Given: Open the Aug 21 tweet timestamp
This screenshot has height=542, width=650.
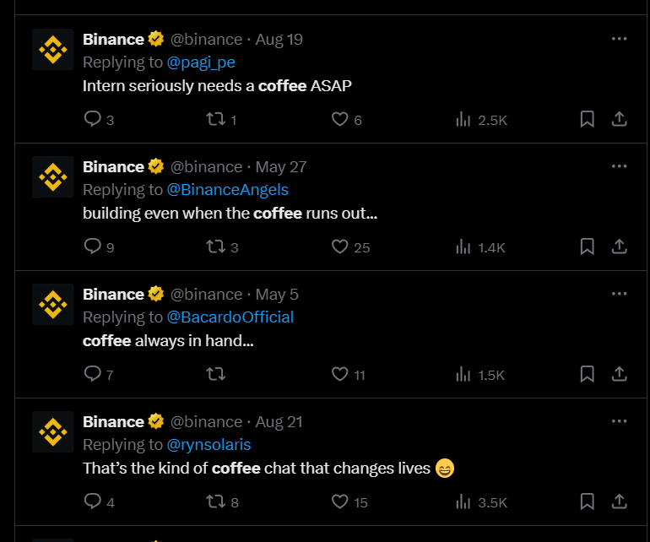Looking at the screenshot, I should (279, 421).
